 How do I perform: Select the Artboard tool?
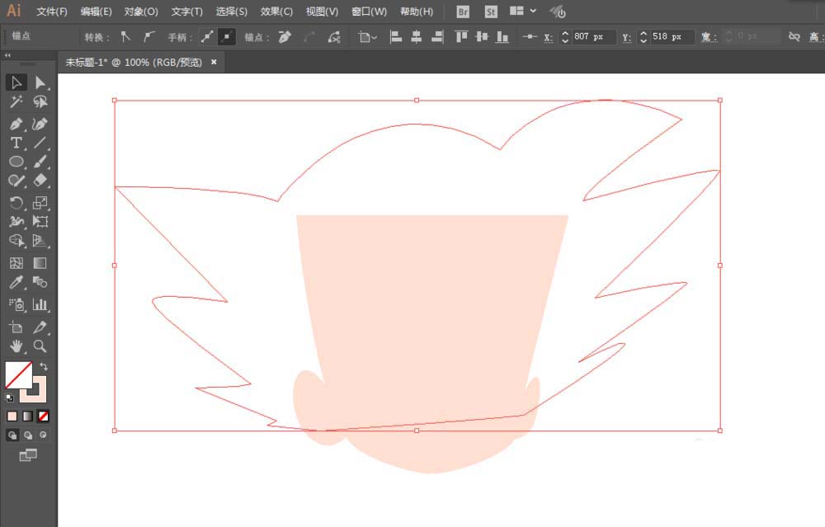(16, 327)
